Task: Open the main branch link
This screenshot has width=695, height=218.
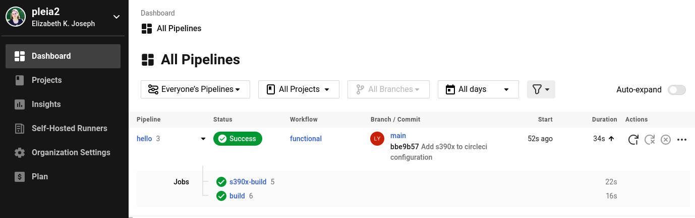Action: pyautogui.click(x=398, y=136)
